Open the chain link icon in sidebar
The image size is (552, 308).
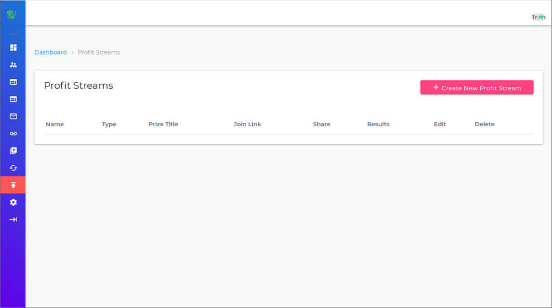click(13, 133)
